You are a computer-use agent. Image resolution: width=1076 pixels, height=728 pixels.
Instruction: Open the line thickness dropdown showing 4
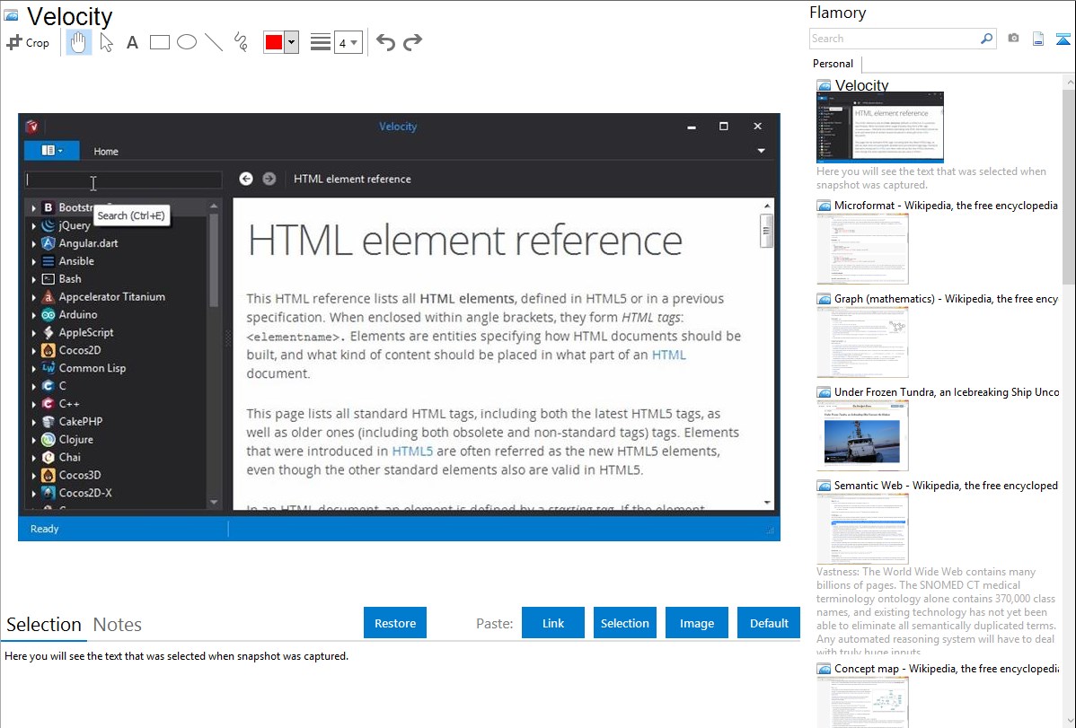348,42
